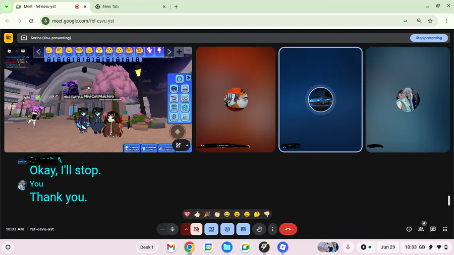Click the captions scrollbar handle
454x255 pixels.
[x=449, y=201]
